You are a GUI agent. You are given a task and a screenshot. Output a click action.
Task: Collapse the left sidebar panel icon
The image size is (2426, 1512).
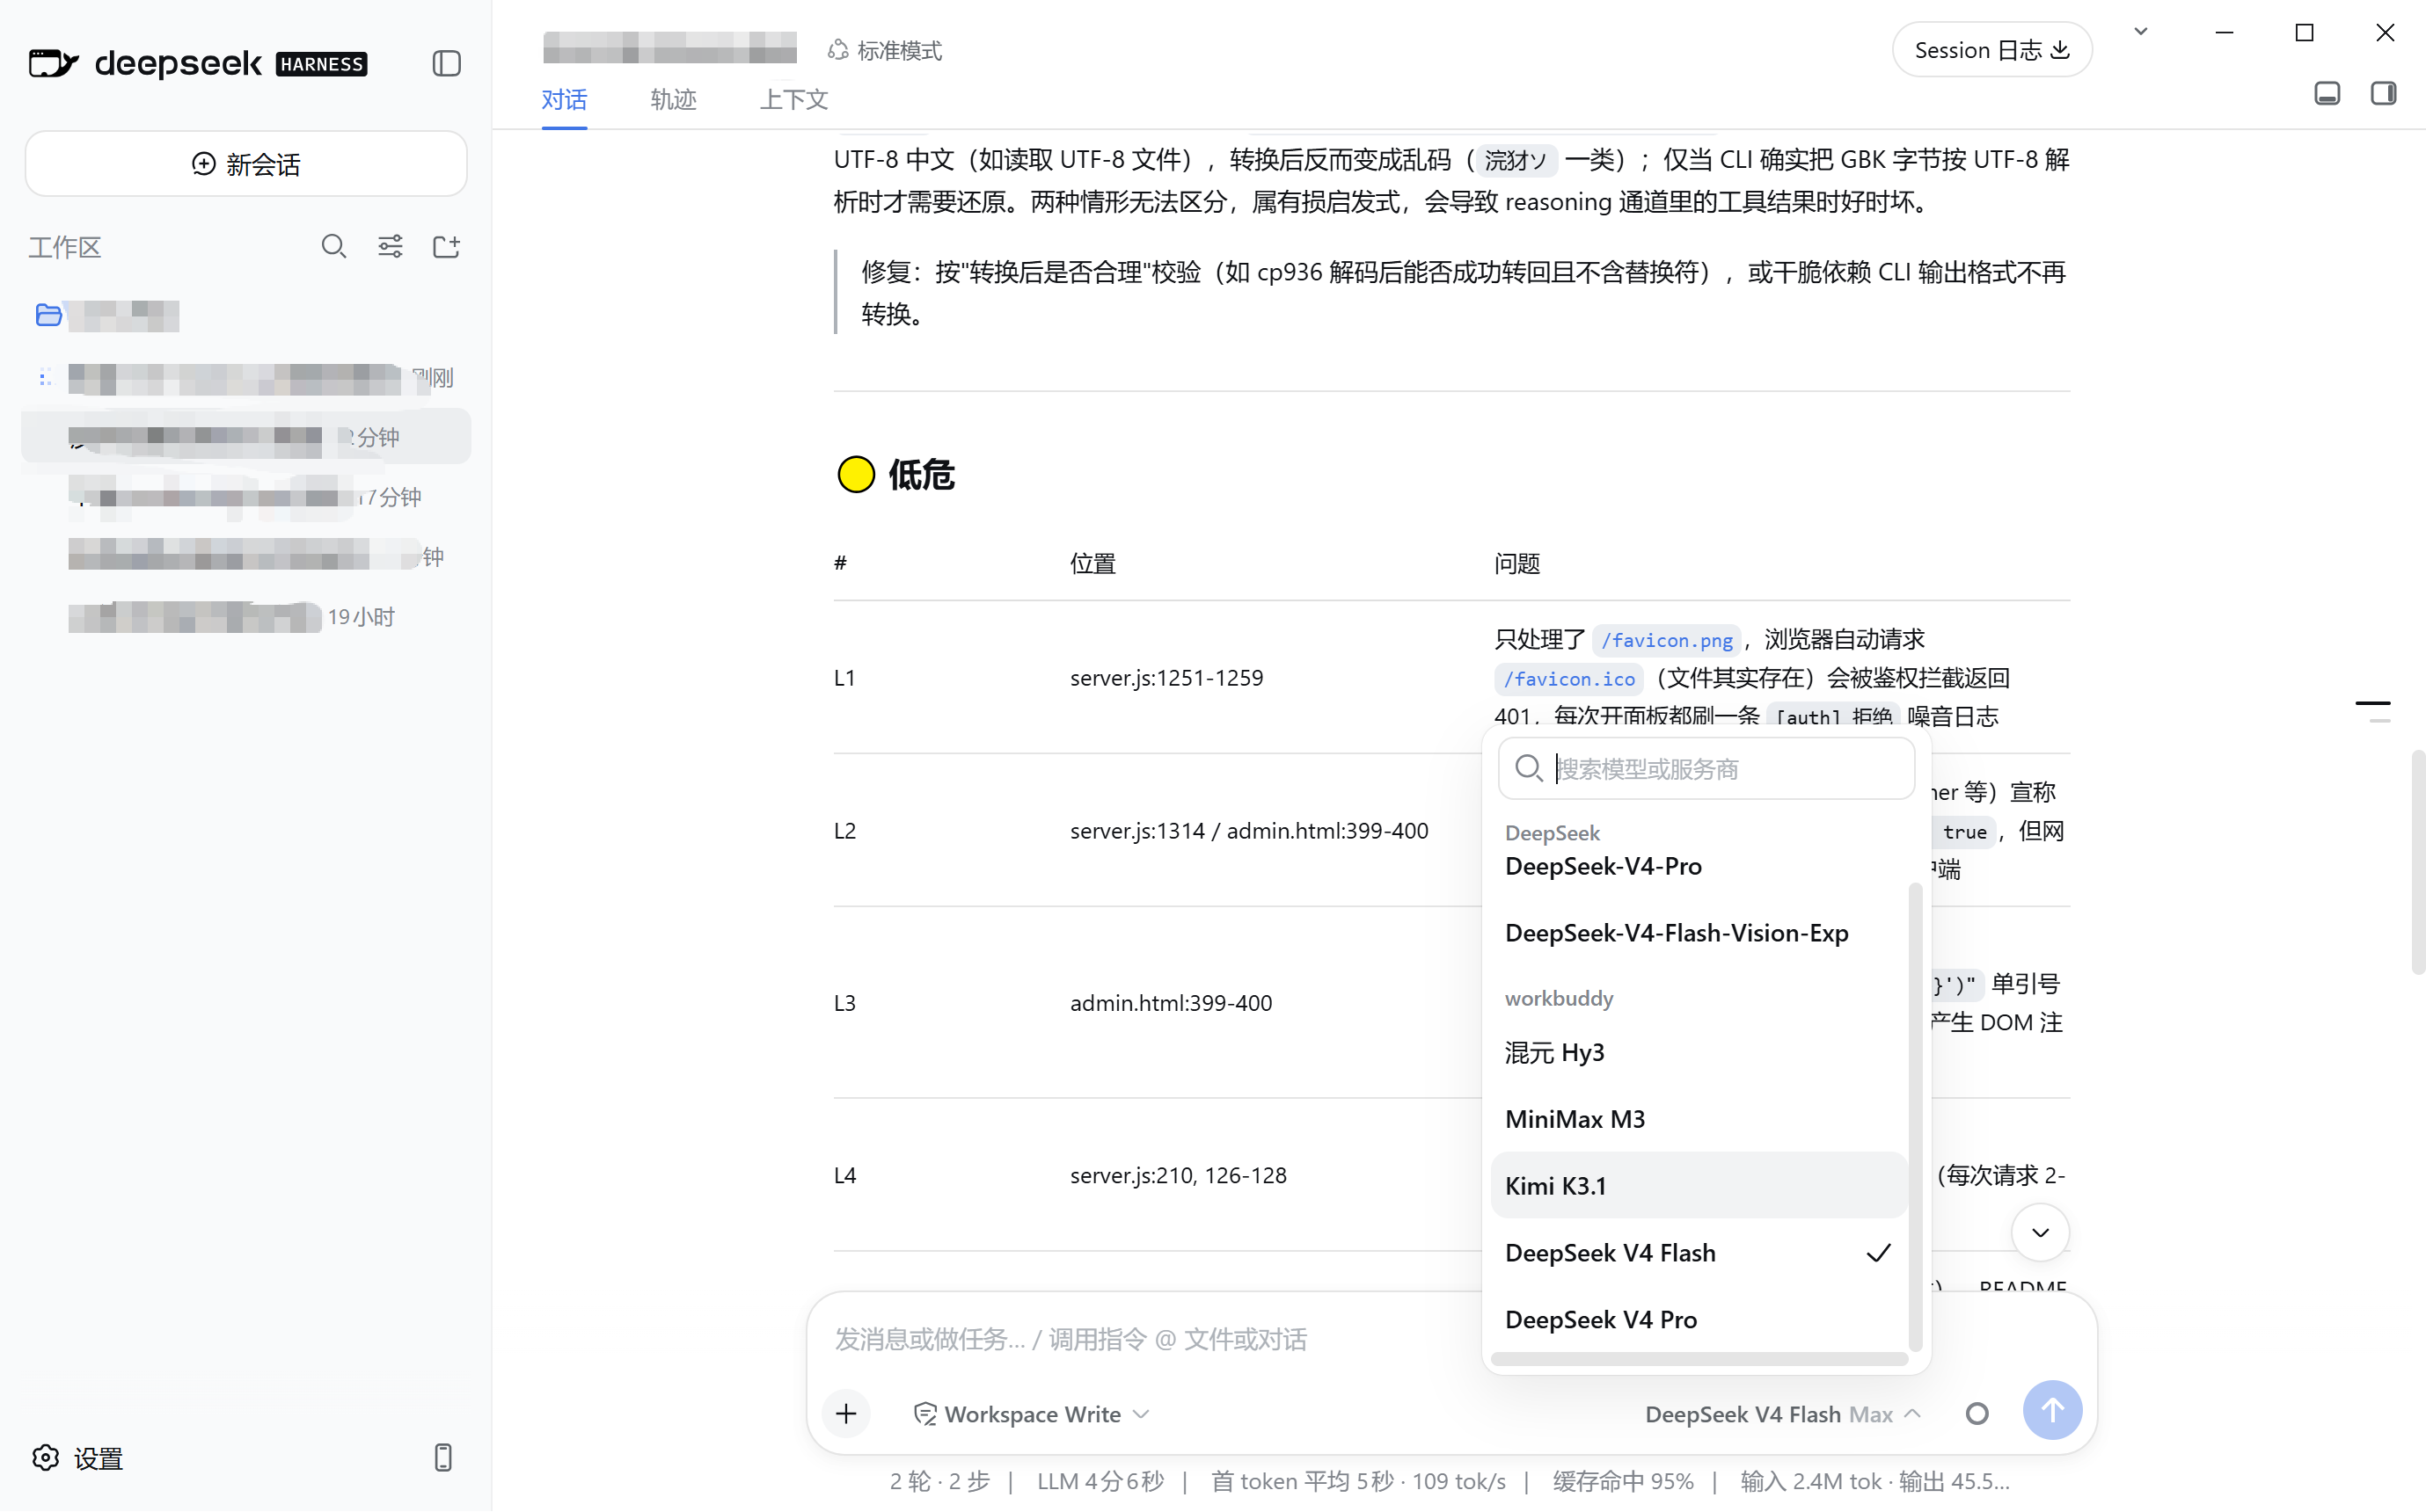click(446, 64)
